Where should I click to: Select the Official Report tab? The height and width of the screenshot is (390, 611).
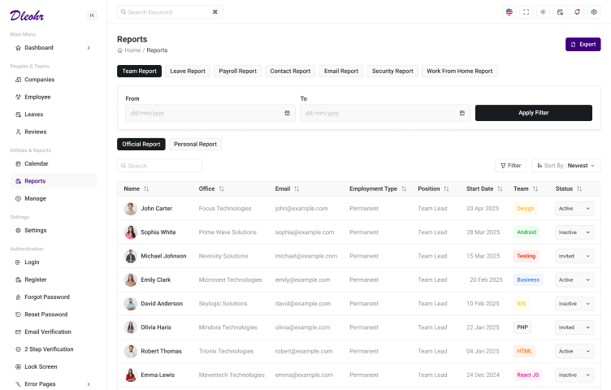point(141,144)
